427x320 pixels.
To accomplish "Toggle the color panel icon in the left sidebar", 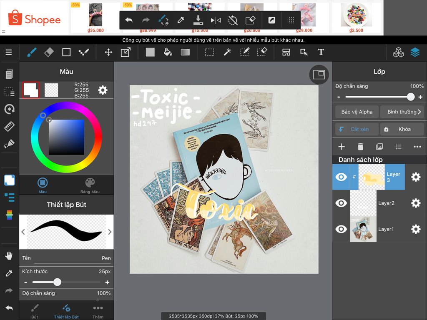I will coord(9,180).
